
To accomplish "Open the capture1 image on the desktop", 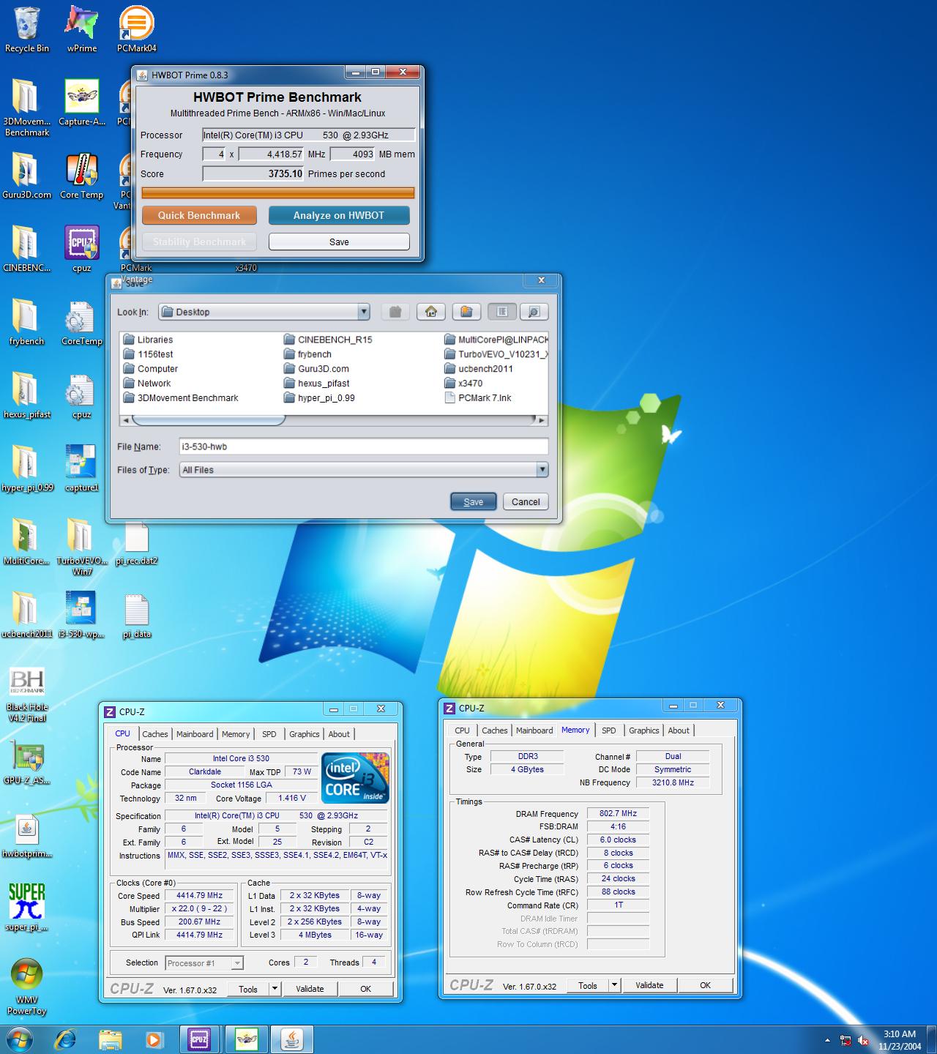I will click(x=81, y=468).
